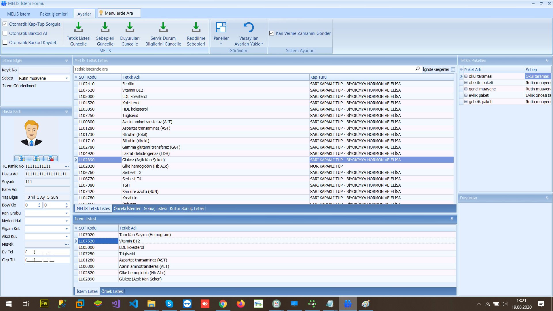This screenshot has height=311, width=553.
Task: Expand the obesite paketi package
Action: 466,83
